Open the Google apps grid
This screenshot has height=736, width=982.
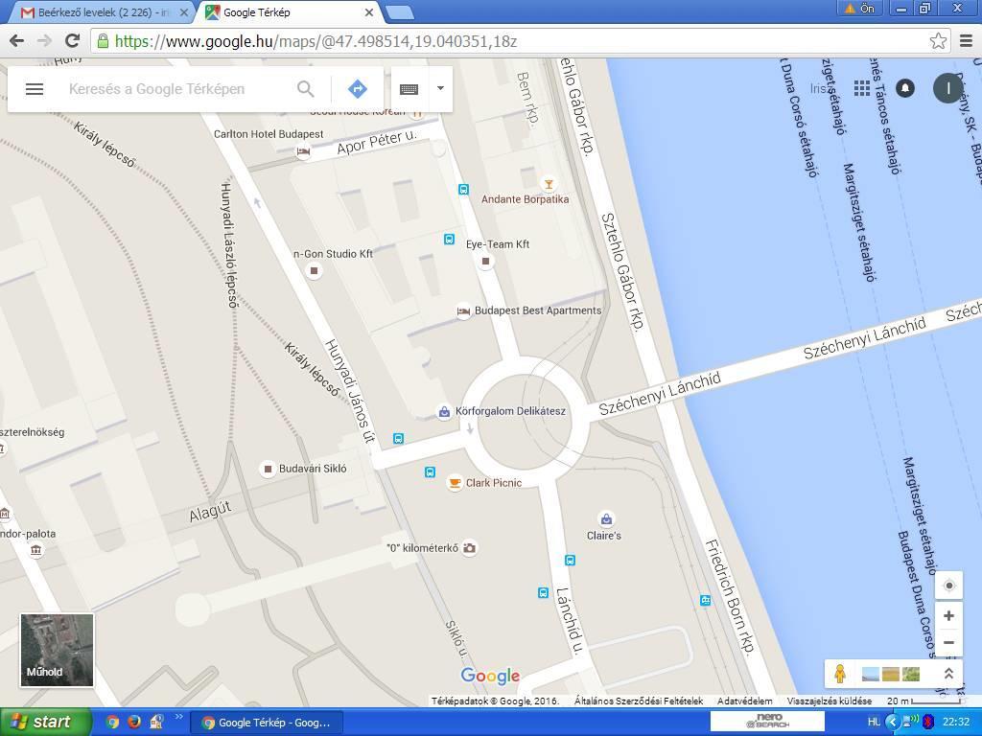(862, 88)
